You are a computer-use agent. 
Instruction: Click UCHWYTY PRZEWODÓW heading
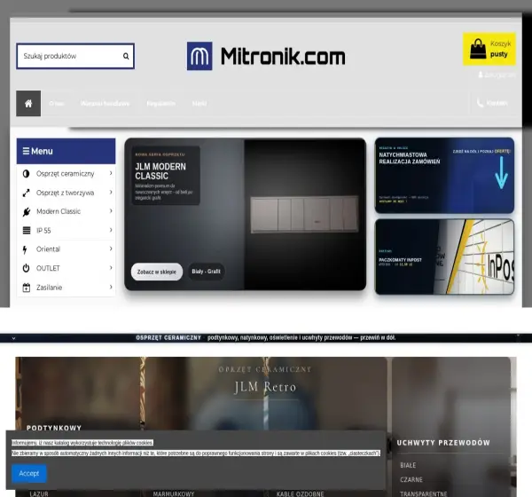tap(443, 443)
